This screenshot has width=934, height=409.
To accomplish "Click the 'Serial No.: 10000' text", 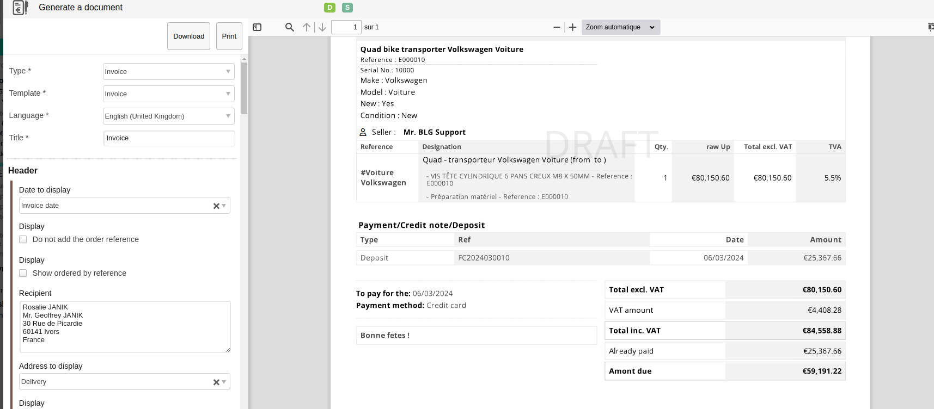I will [x=387, y=70].
